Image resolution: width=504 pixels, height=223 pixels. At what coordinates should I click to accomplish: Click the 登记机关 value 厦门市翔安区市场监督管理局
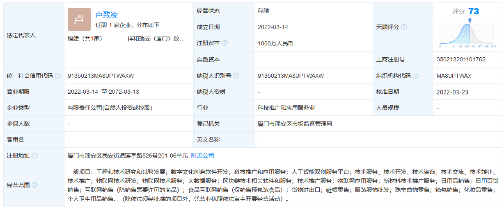tap(295, 124)
